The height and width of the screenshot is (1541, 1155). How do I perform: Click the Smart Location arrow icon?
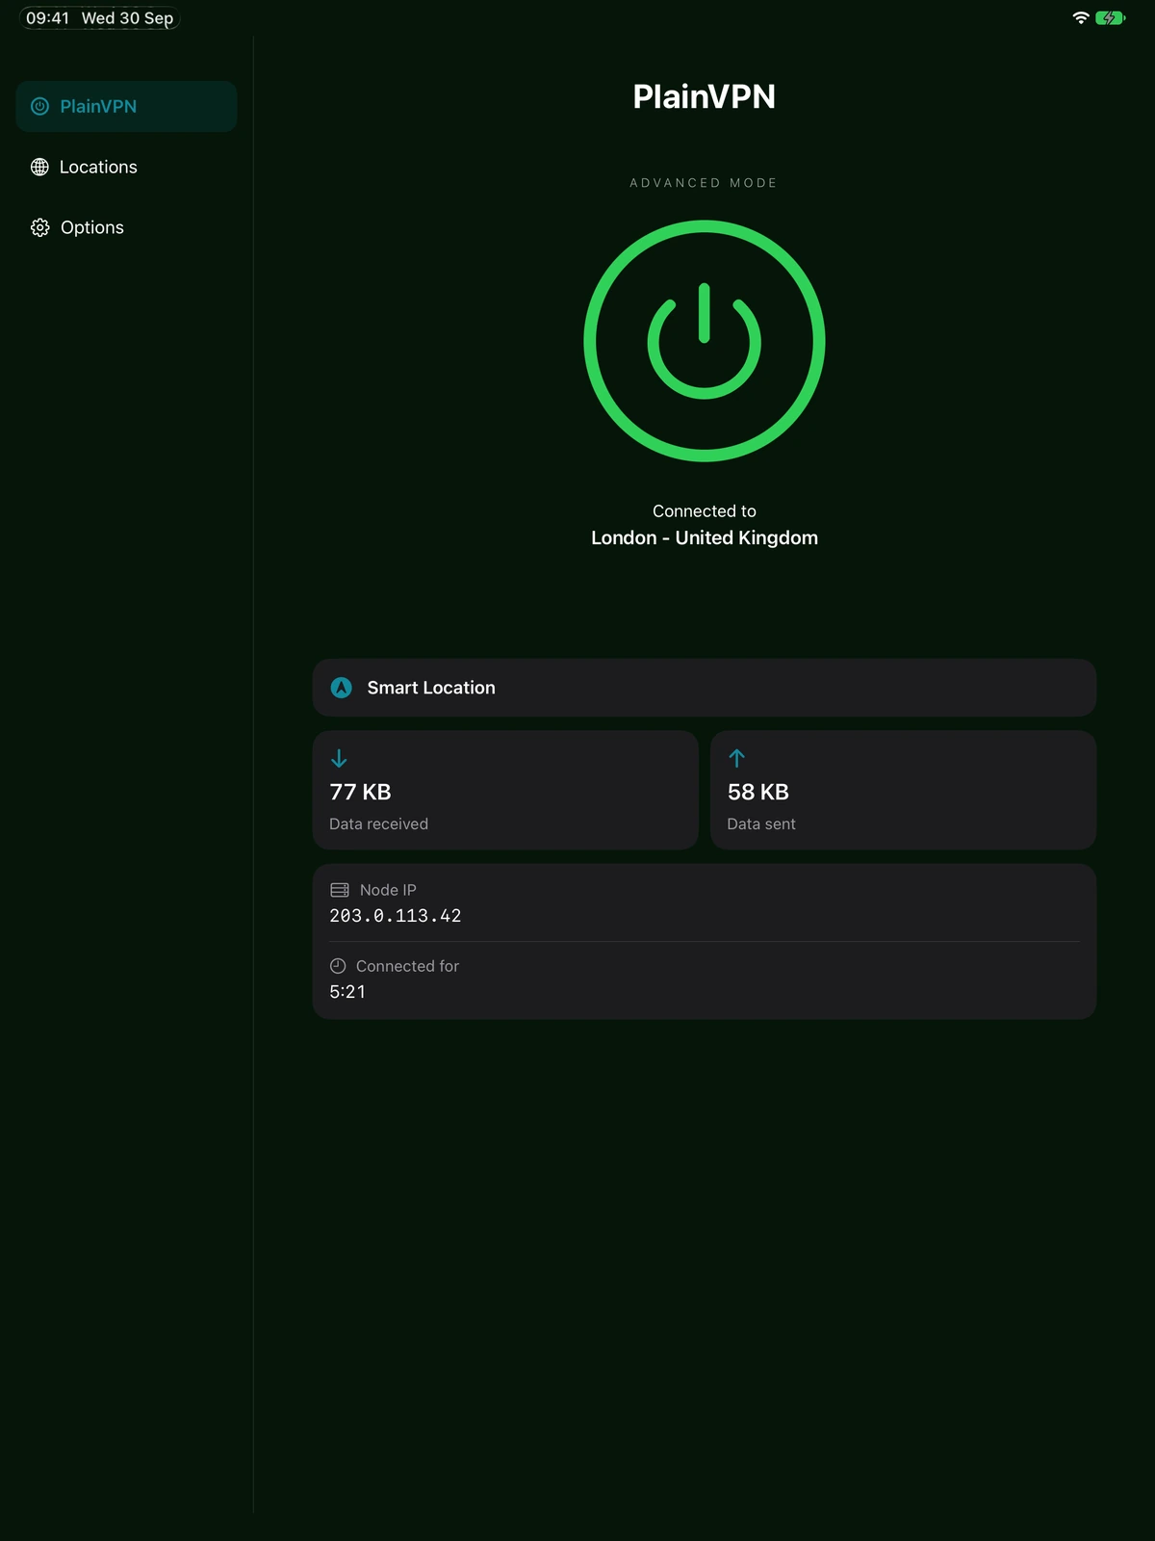point(341,688)
